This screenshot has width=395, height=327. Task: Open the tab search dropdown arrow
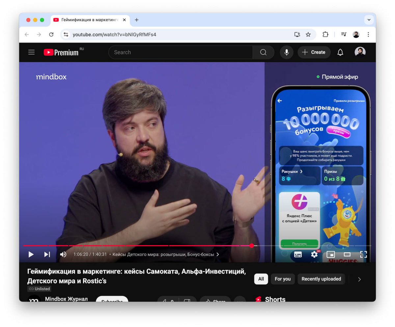369,20
